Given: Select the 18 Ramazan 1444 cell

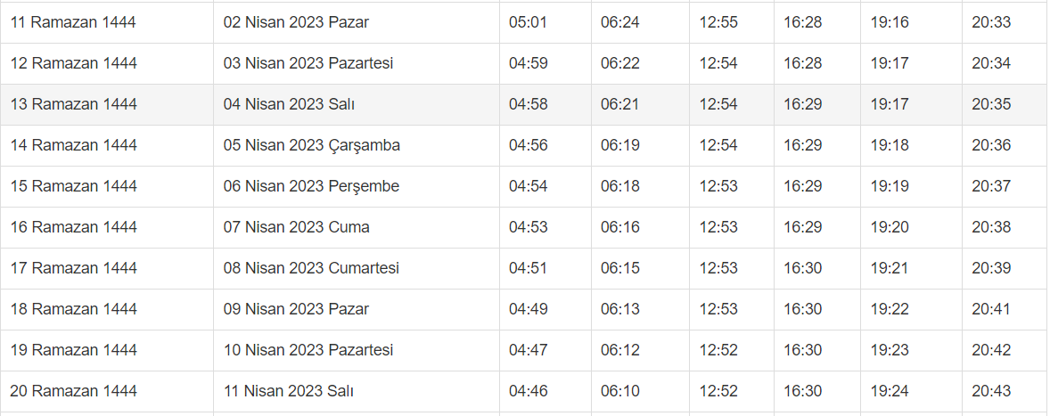Looking at the screenshot, I should point(73,309).
